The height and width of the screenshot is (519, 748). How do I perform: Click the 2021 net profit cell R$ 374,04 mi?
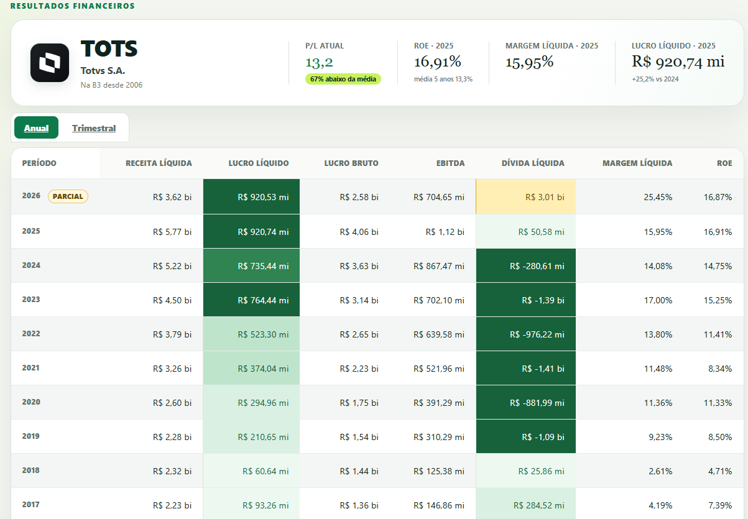click(251, 368)
